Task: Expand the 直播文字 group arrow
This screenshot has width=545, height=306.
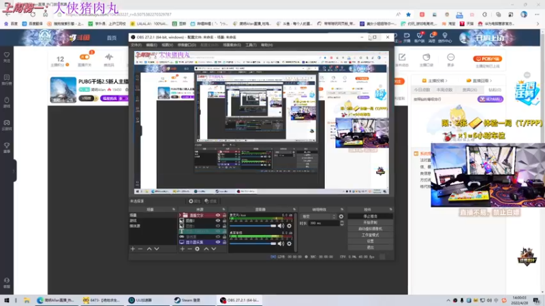Action: pyautogui.click(x=181, y=215)
